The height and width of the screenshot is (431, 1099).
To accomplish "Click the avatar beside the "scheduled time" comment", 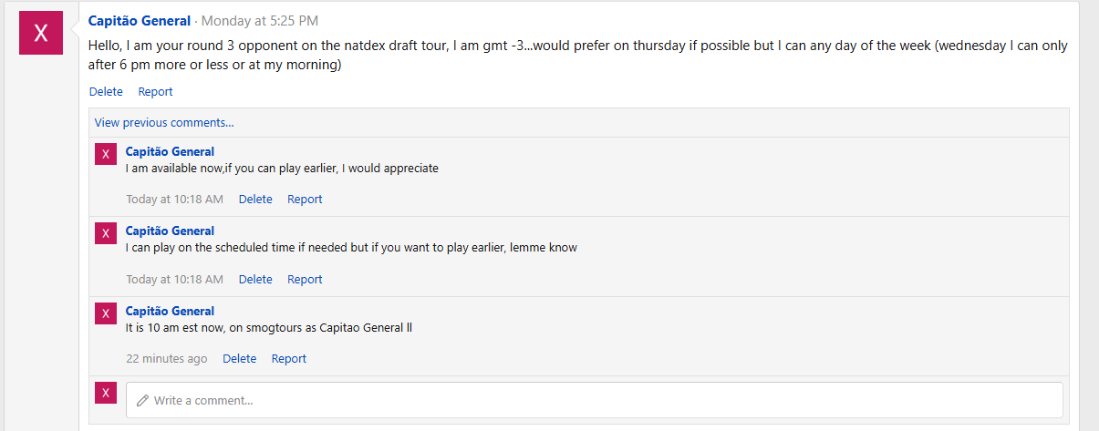I will coord(106,233).
